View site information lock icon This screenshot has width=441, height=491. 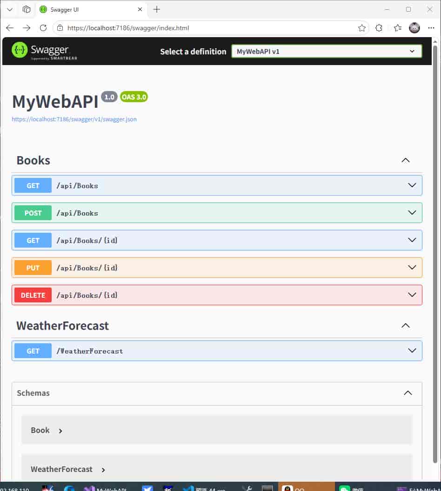pyautogui.click(x=60, y=28)
